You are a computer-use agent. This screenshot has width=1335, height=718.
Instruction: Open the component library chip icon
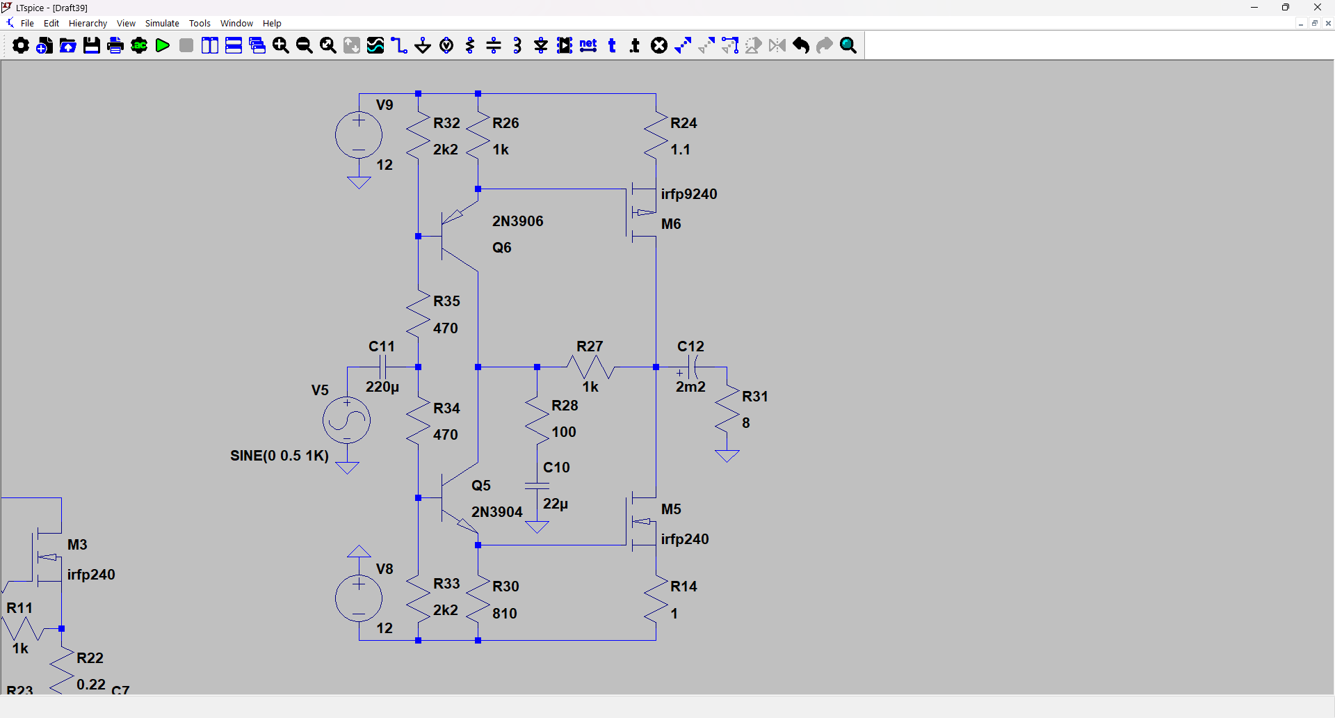(x=565, y=46)
